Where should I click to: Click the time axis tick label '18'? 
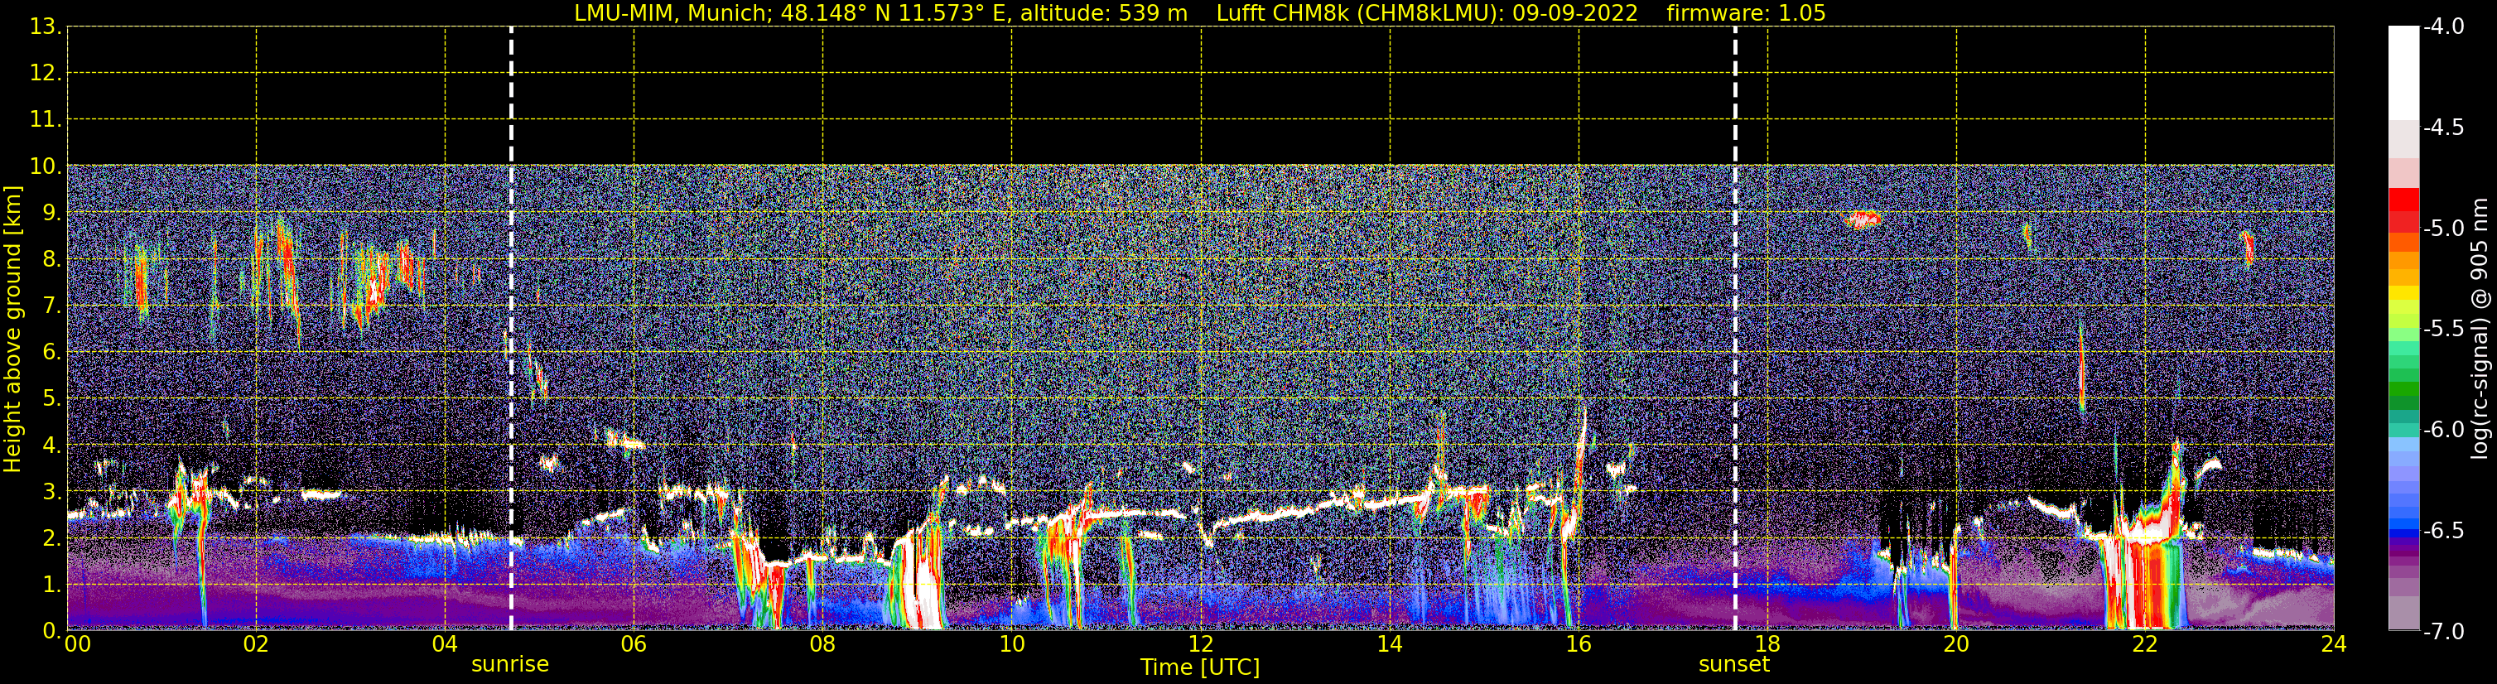1767,644
